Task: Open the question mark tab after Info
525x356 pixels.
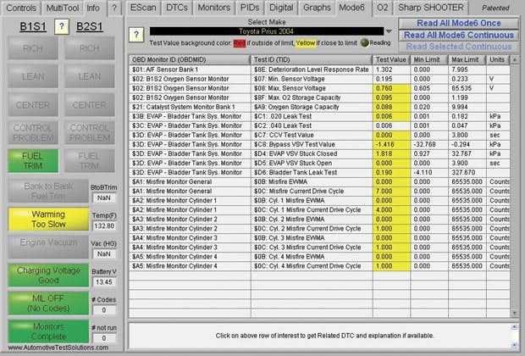Action: pos(114,8)
